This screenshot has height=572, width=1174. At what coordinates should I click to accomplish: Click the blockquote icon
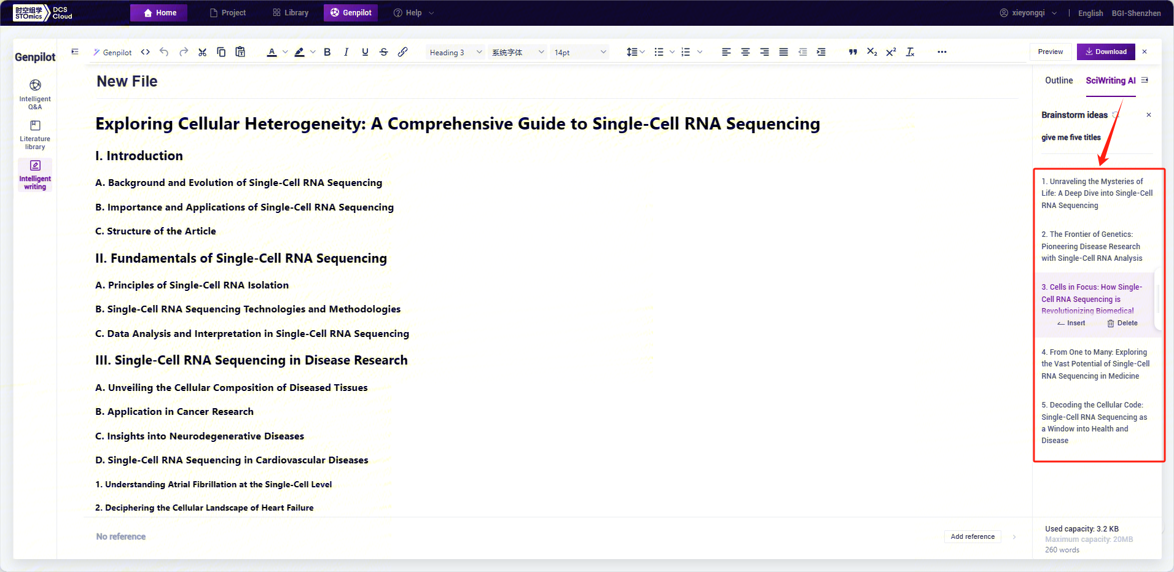point(853,52)
